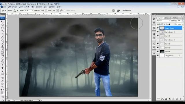Select the Spot Healing Brush tool
The image size is (185, 104).
[2, 40]
